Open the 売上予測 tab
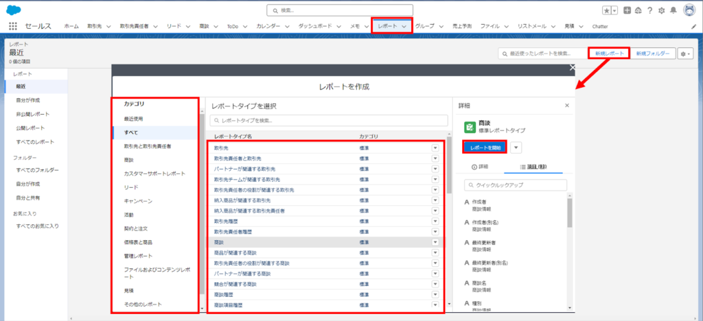This screenshot has width=703, height=321. point(462,27)
